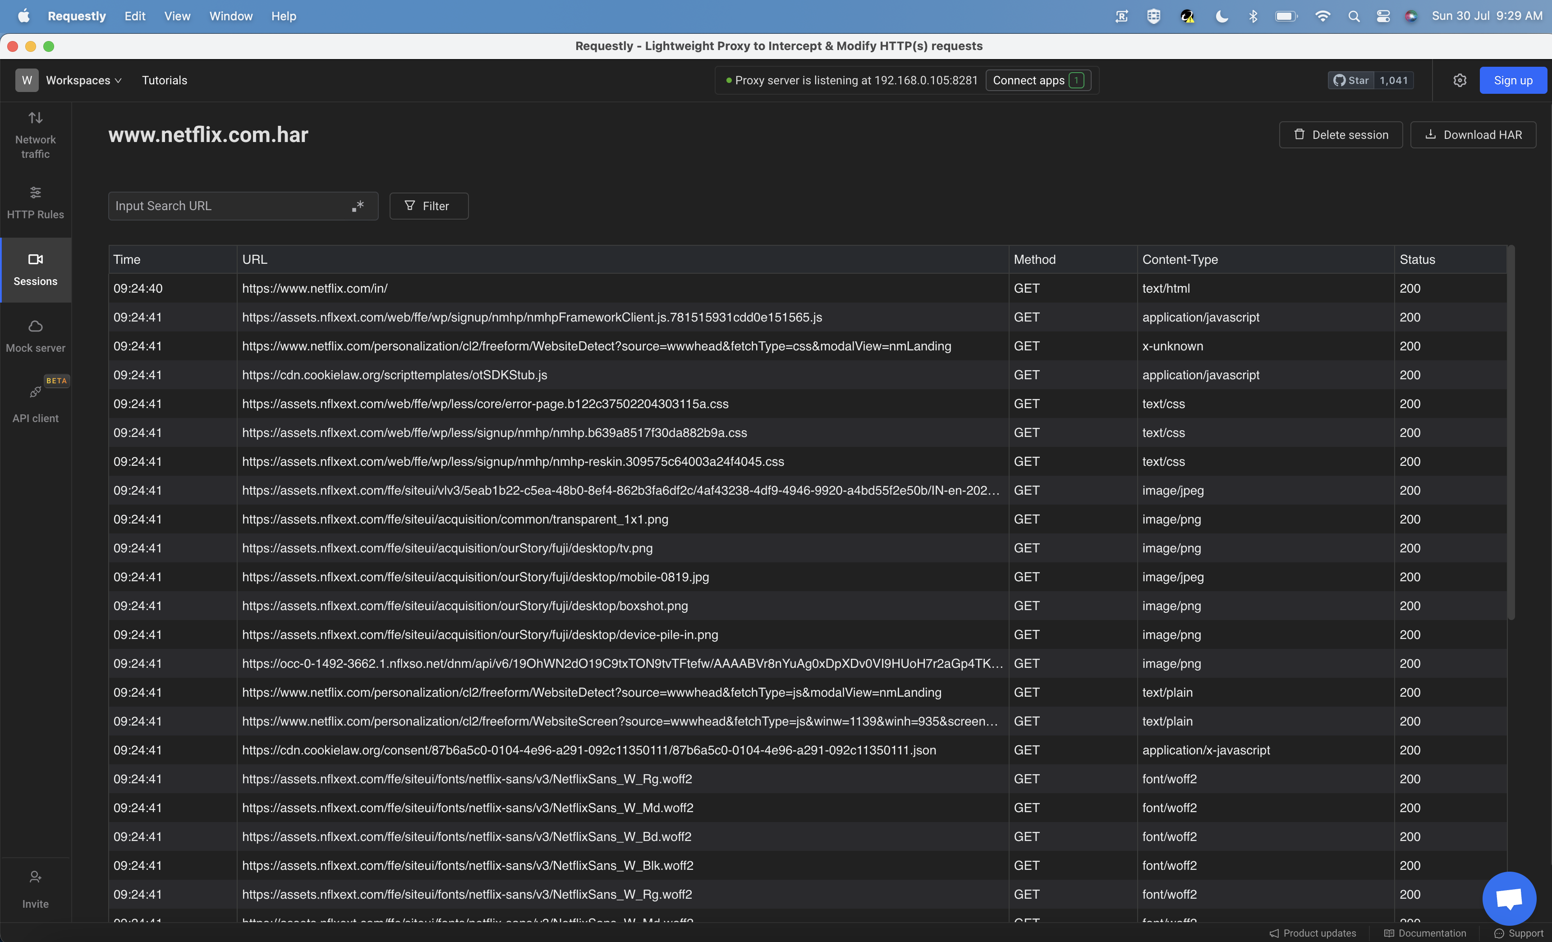Select the boxshot.png request row
1552x942 pixels.
tap(808, 606)
